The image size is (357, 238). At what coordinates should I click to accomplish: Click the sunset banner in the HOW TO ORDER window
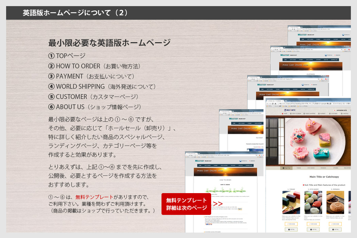tap(225, 172)
